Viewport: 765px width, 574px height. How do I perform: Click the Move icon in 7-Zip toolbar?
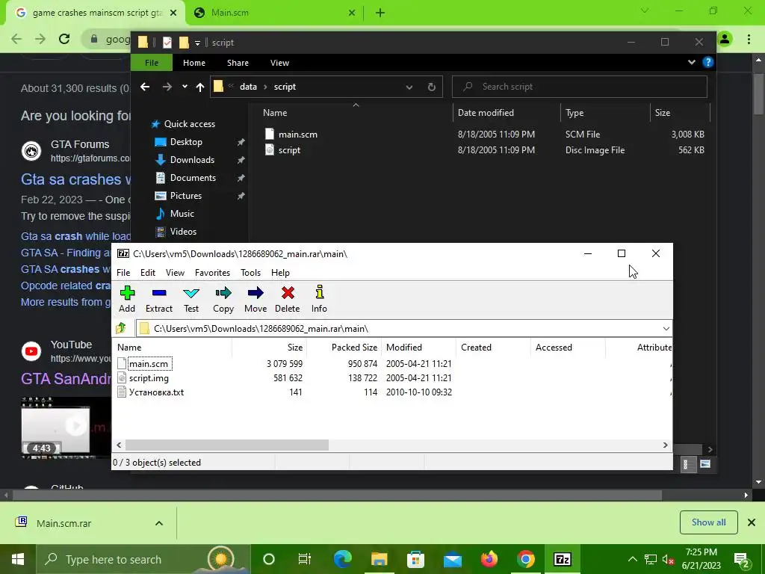(x=255, y=299)
